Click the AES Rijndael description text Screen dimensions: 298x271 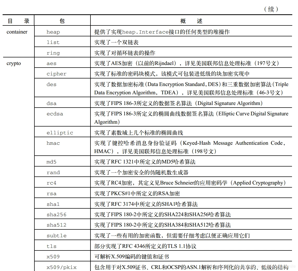[x=187, y=63]
